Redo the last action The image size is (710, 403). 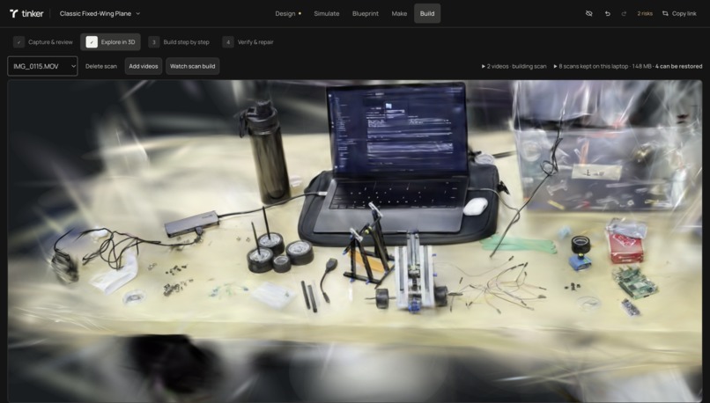624,13
